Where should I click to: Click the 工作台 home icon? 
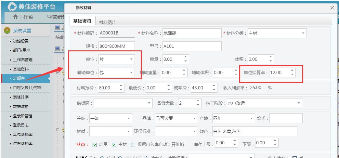[x=15, y=17]
